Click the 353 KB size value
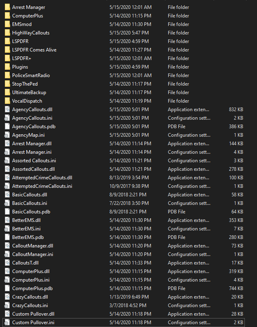The image size is (257, 327). pyautogui.click(x=236, y=220)
